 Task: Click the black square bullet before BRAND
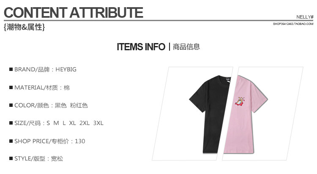click(11, 69)
